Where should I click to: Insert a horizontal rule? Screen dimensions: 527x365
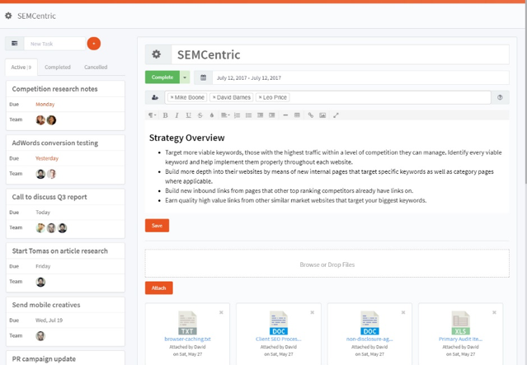285,115
